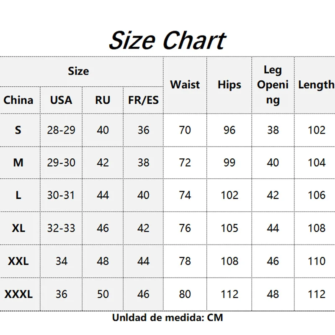Click the RU column header
Viewport: 335px width, 335px height.
pyautogui.click(x=103, y=100)
